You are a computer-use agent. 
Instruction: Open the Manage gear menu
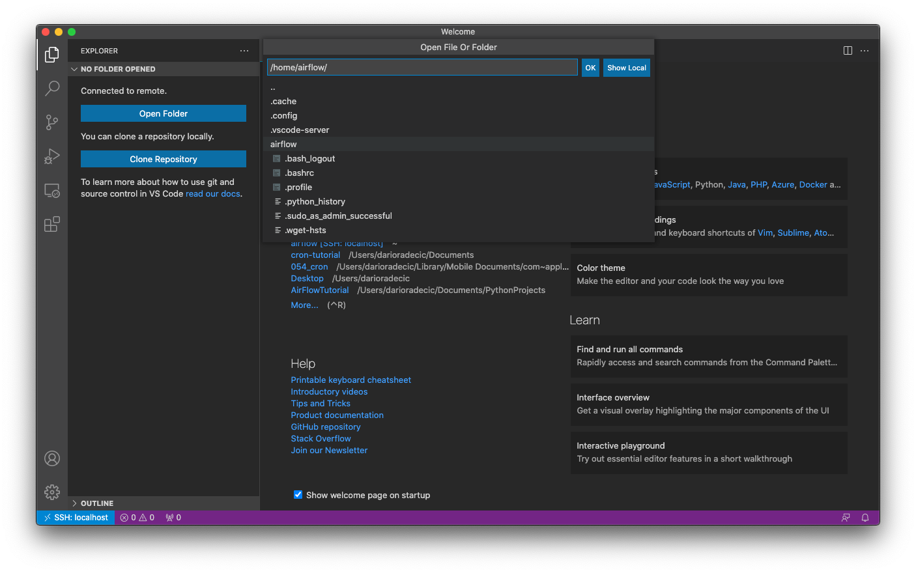[x=52, y=492]
